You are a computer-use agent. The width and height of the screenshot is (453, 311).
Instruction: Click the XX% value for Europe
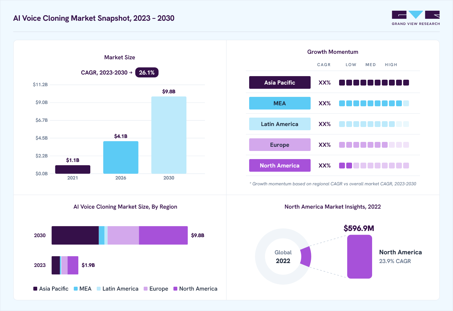pos(325,145)
